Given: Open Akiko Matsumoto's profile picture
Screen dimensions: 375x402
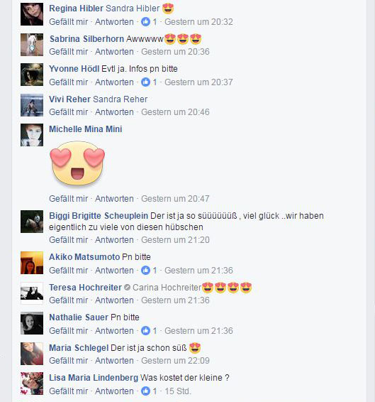Looking at the screenshot, I should 32,263.
